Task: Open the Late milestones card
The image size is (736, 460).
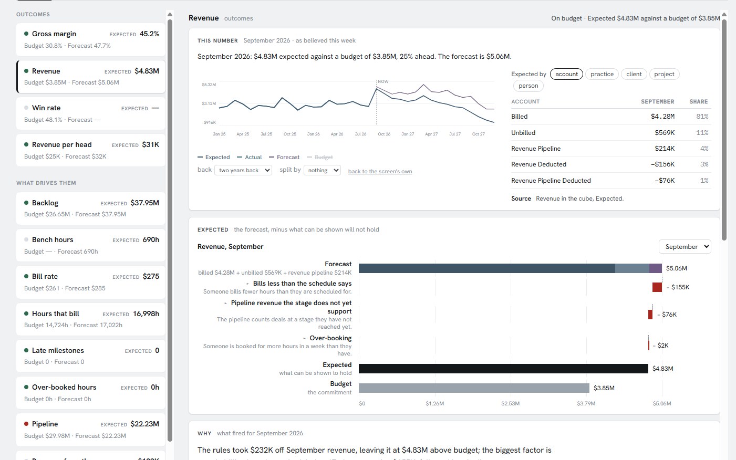Action: pyautogui.click(x=91, y=356)
